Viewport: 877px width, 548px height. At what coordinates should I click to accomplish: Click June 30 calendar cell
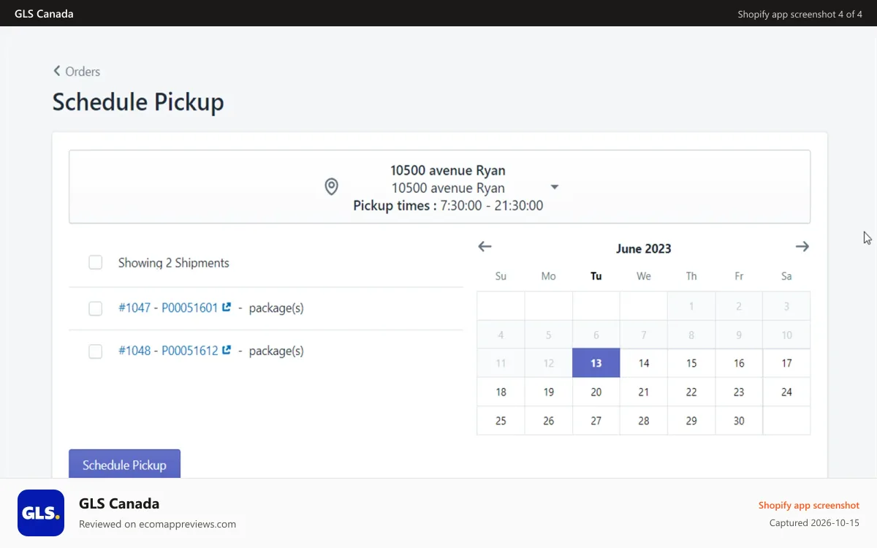(739, 421)
